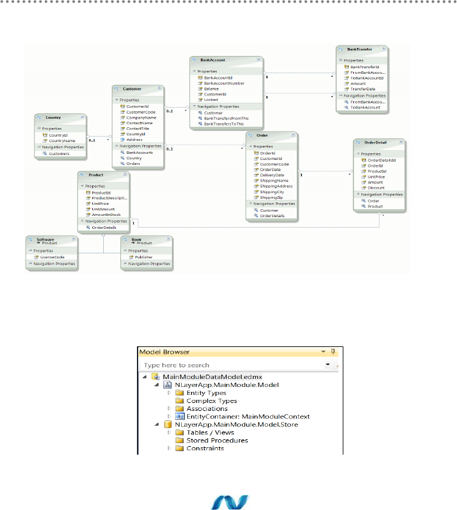Select the Customers navigation property in Country
The width and height of the screenshot is (457, 510).
(59, 154)
